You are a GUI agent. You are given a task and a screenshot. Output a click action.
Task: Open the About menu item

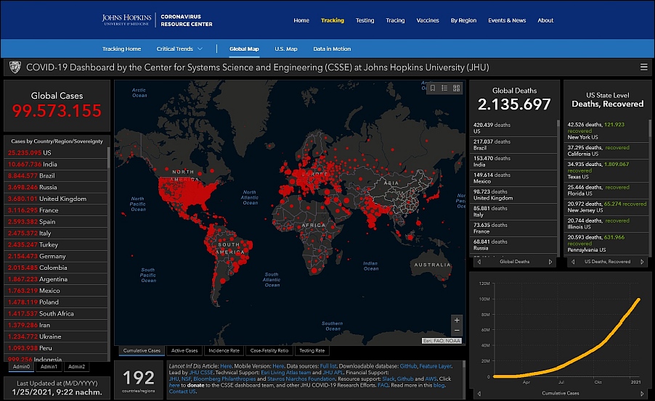pos(545,20)
